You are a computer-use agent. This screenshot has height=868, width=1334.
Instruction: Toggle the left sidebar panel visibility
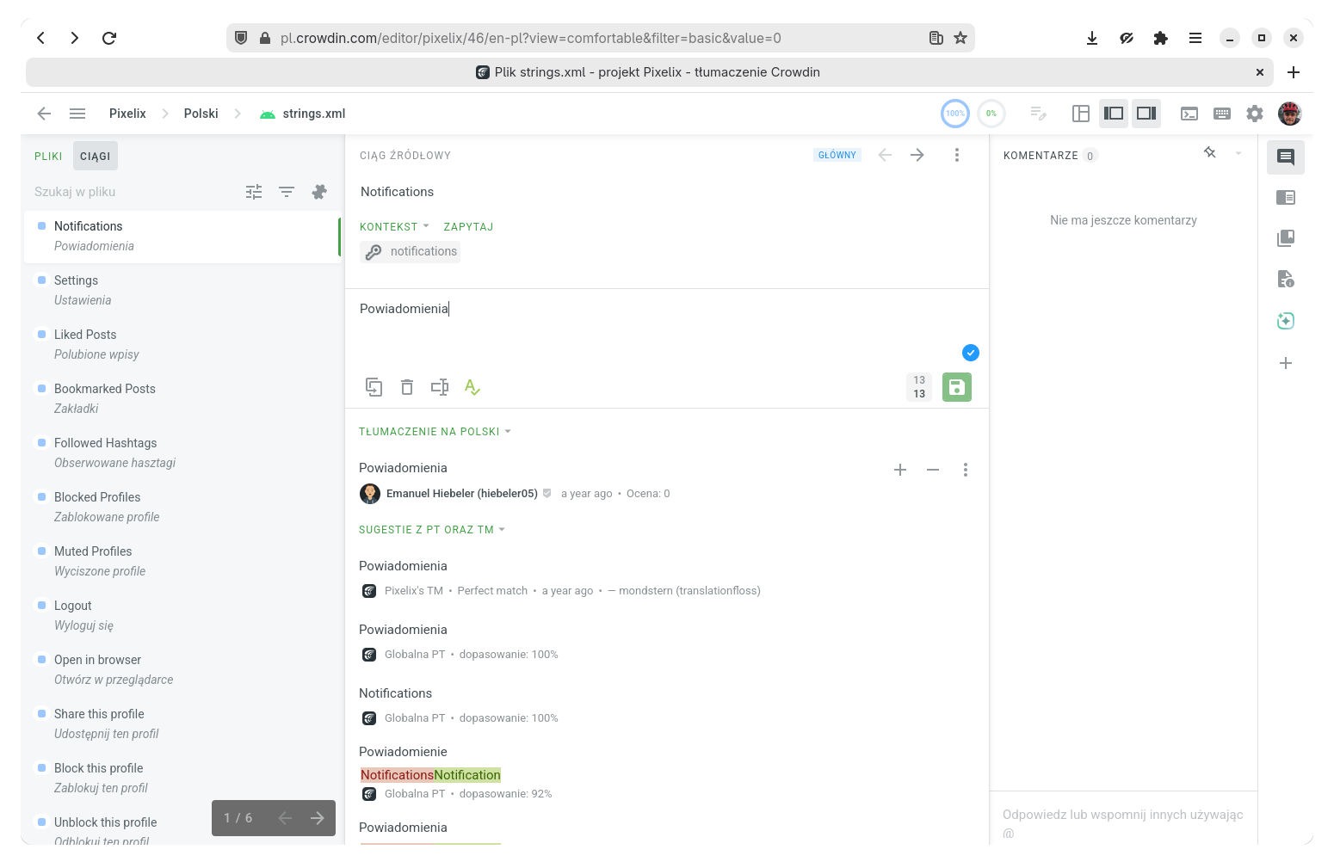[x=1114, y=114]
